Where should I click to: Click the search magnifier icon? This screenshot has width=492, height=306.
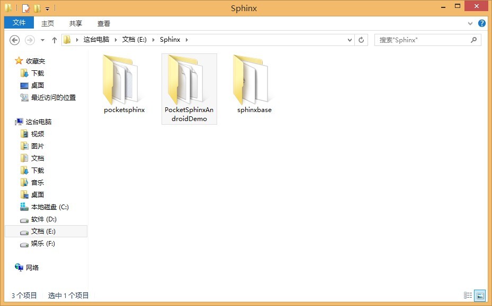pyautogui.click(x=474, y=40)
